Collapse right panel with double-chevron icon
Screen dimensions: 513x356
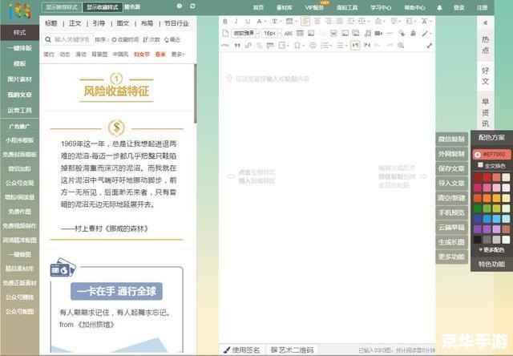(486, 22)
